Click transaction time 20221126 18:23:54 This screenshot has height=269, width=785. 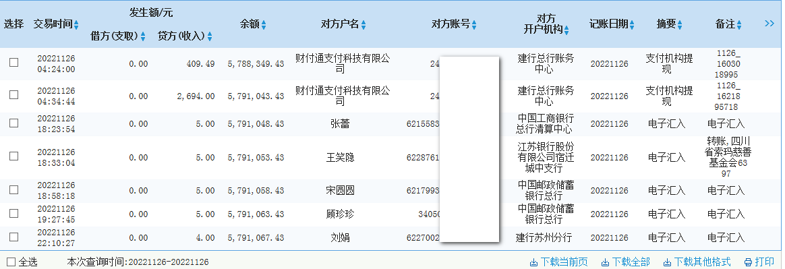[x=56, y=124]
